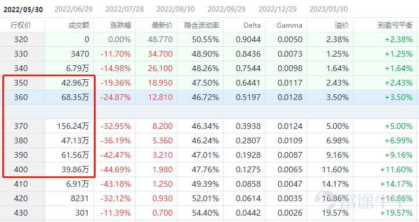Switch to the 2022/06/29 expiry tab
The width and height of the screenshot is (419, 222).
tap(74, 9)
